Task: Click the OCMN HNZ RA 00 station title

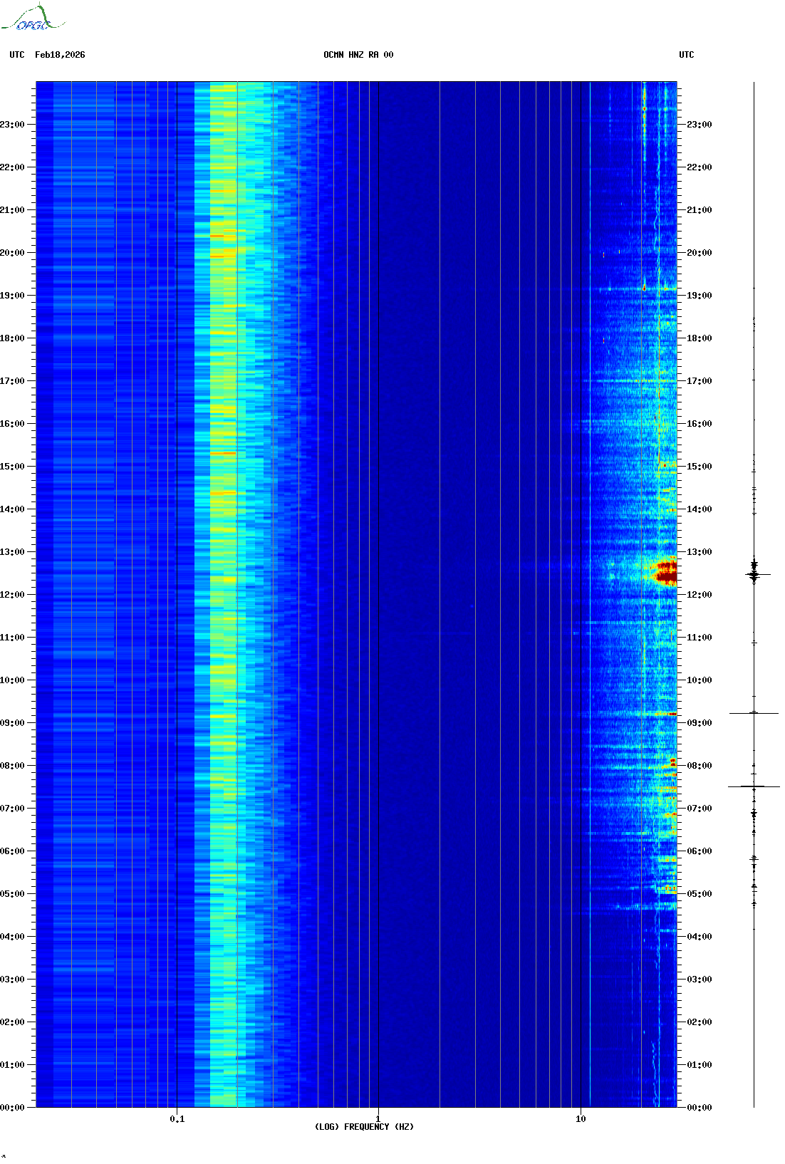Action: point(358,55)
